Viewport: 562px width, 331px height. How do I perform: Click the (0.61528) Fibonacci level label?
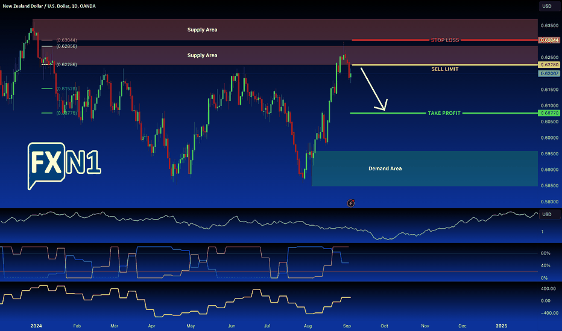pyautogui.click(x=67, y=88)
